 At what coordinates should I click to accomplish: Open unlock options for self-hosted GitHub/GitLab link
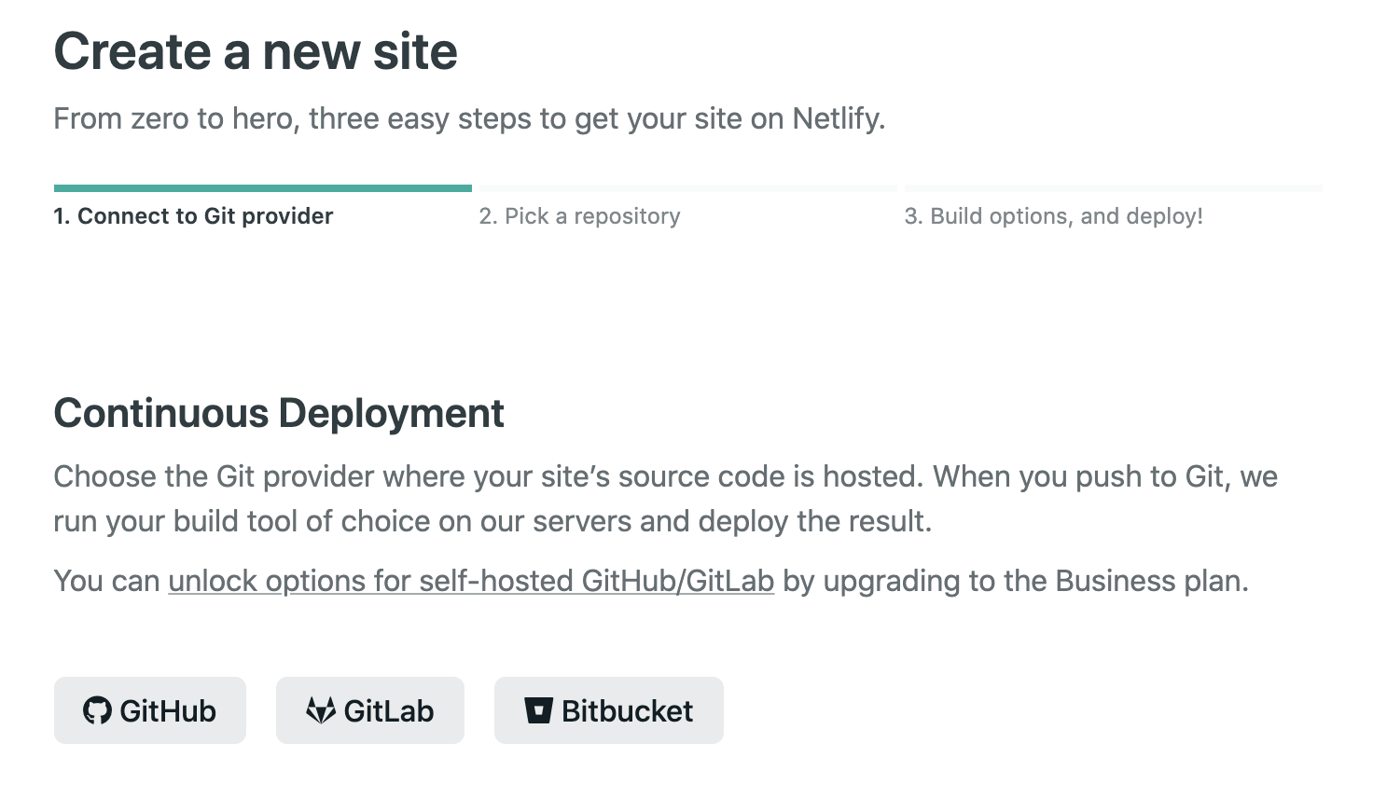(471, 581)
